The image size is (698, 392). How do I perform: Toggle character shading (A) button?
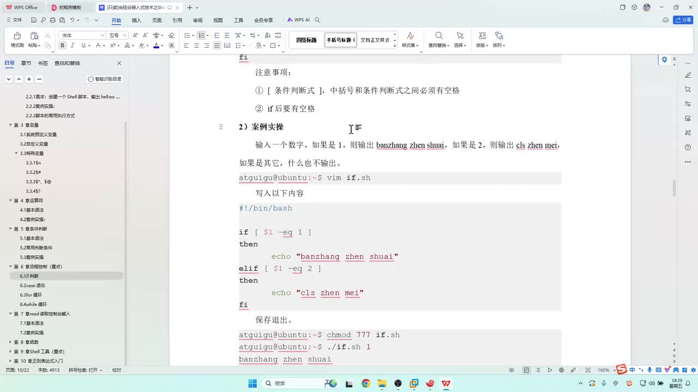[x=171, y=46]
